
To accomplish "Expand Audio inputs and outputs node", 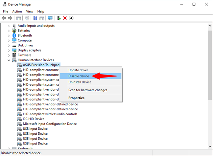I will pos(9,26).
